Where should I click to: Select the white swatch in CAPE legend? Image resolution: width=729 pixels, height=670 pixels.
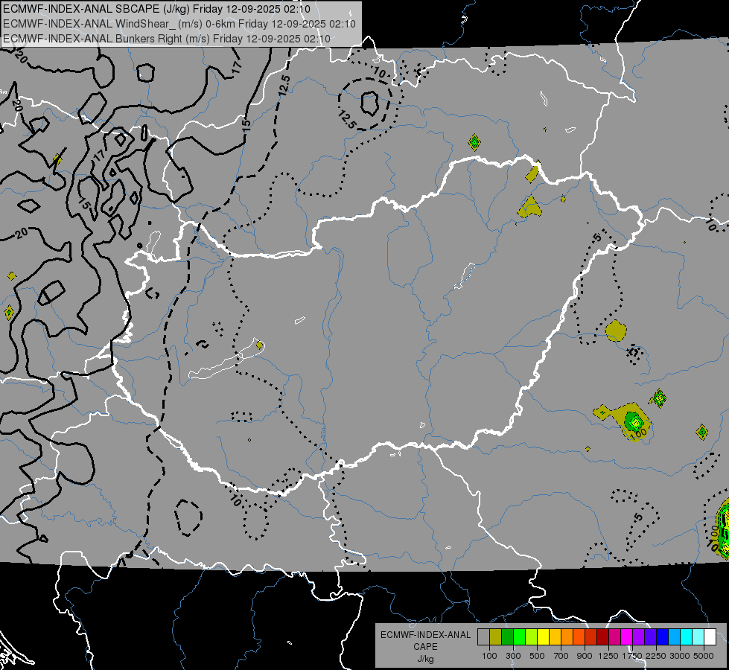(710, 637)
